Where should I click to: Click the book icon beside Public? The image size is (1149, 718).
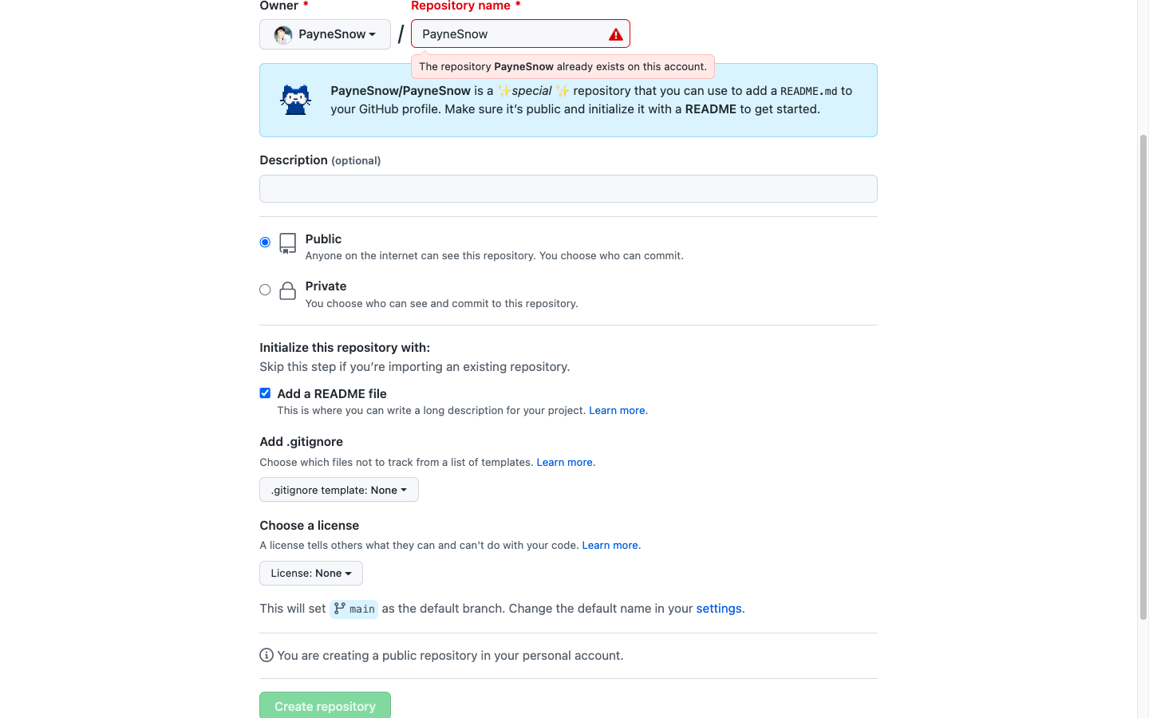[x=286, y=243]
